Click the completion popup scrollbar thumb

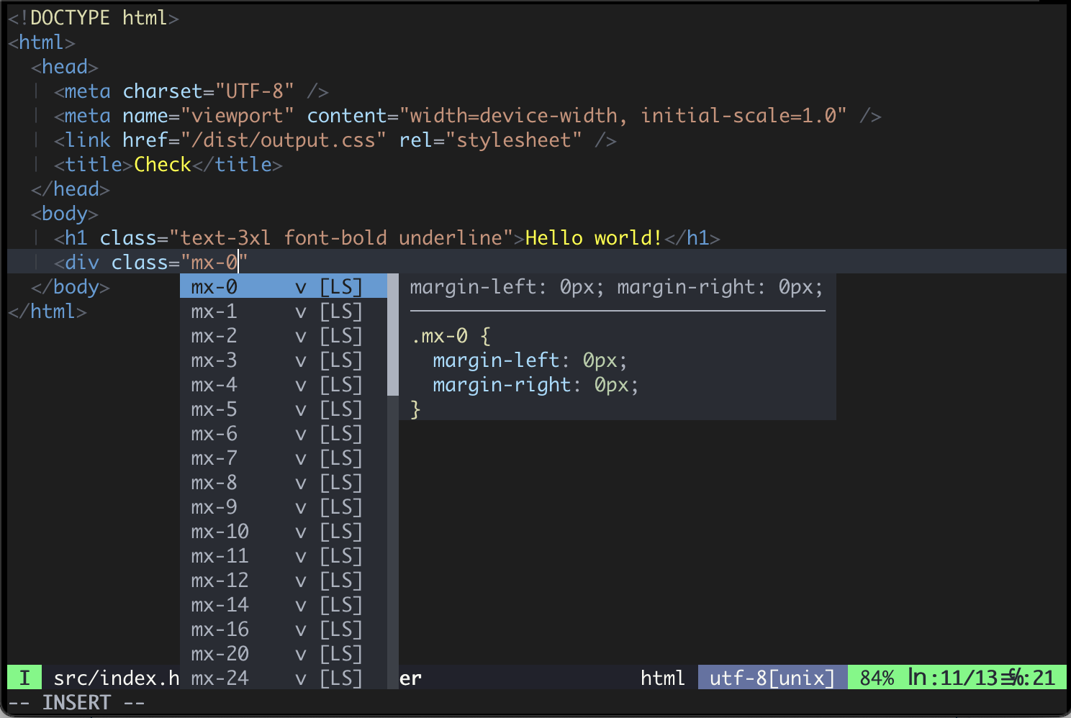393,335
